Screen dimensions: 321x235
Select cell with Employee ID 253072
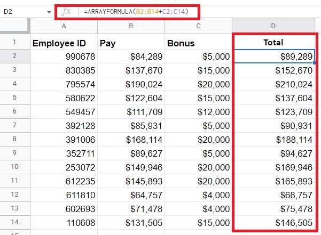click(x=64, y=167)
